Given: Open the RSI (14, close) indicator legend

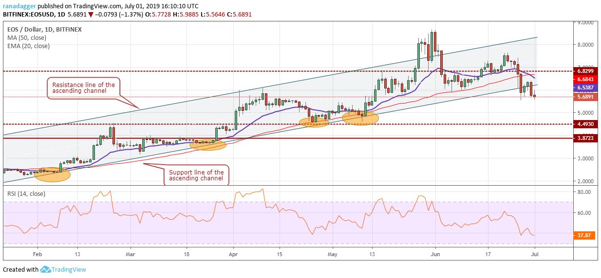Looking at the screenshot, I should click(x=26, y=193).
